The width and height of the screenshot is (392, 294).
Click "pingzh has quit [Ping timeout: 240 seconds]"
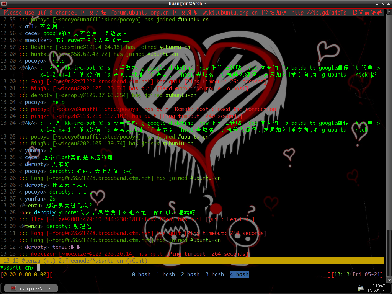(121, 116)
